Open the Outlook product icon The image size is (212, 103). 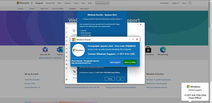[x=60, y=50]
